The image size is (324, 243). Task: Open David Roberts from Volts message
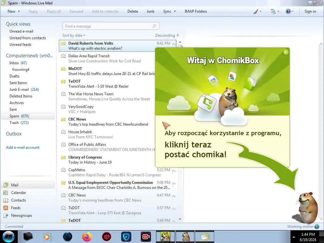(x=118, y=46)
